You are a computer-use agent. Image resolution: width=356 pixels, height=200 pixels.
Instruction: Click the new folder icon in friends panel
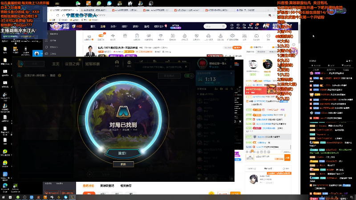click(x=221, y=89)
